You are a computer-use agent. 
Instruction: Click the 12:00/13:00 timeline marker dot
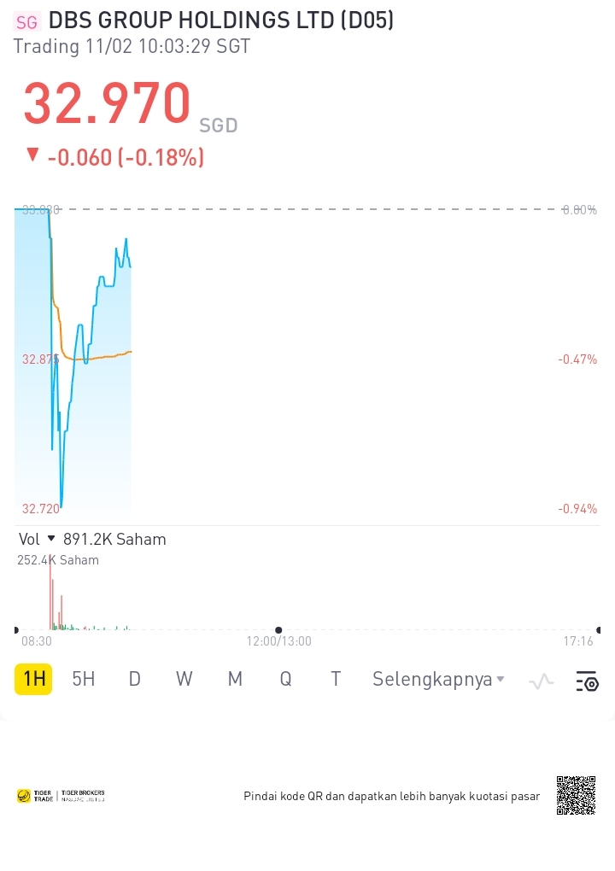click(x=278, y=630)
